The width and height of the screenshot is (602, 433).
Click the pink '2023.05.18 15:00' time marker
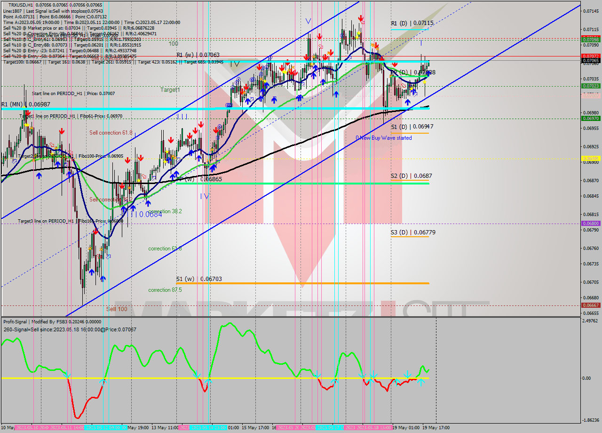pyautogui.click(x=374, y=428)
